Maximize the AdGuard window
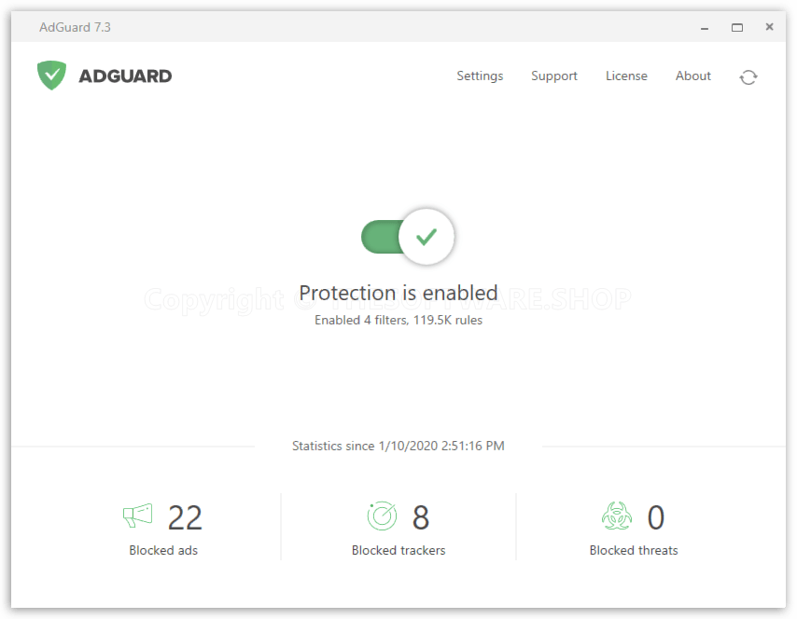Image resolution: width=797 pixels, height=619 pixels. pos(737,27)
